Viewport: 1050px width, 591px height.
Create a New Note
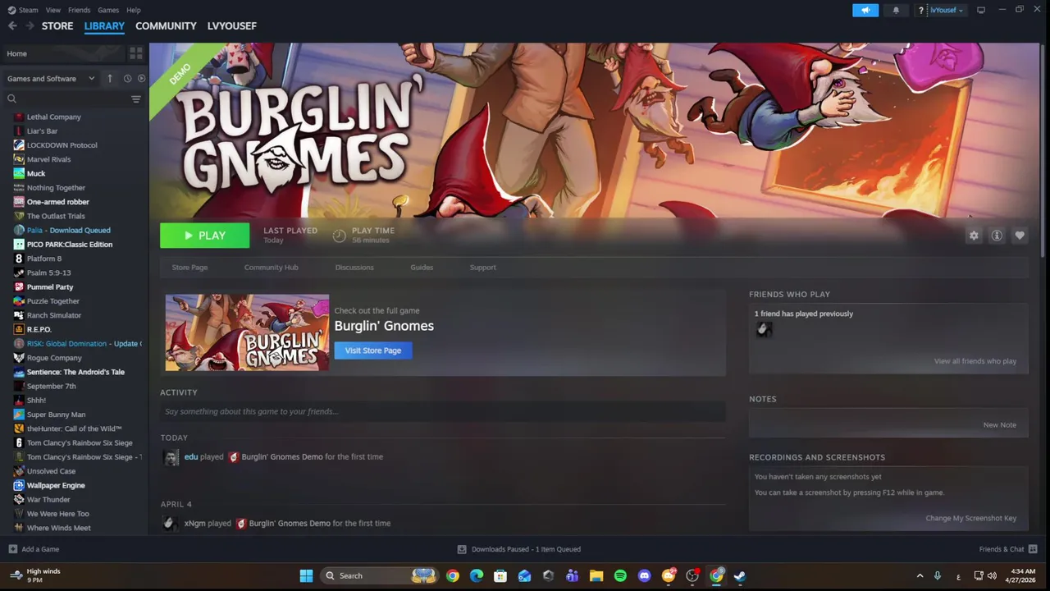click(x=999, y=425)
